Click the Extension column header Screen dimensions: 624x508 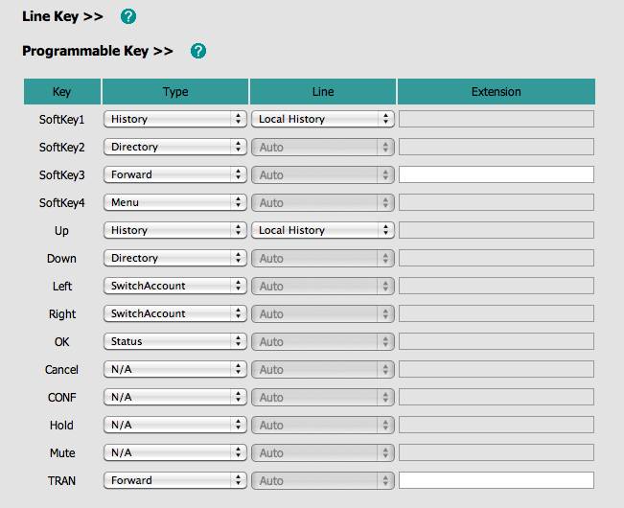tap(497, 91)
